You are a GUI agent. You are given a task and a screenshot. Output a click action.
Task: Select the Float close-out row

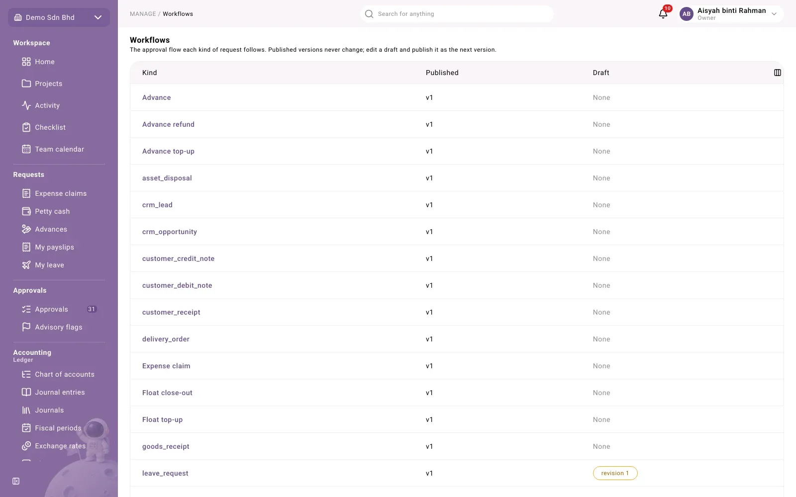click(x=457, y=393)
